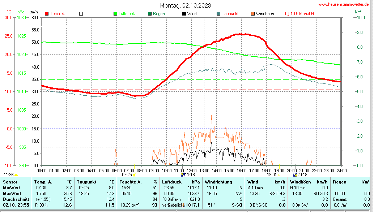This screenshot has height=212, width=374.
Task: Click the black Wind legend square
Action: (184, 14)
